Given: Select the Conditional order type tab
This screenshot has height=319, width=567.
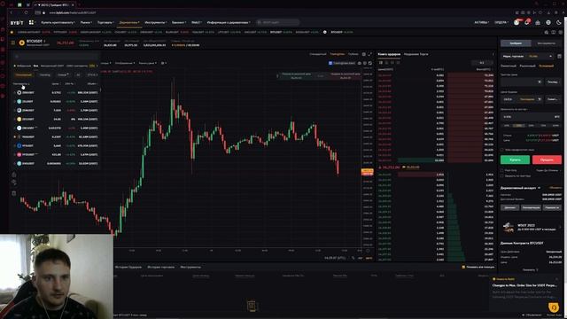Looking at the screenshot, I should tap(546, 66).
